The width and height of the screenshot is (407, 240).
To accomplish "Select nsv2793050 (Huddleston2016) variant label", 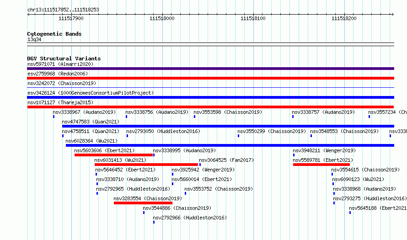I will (x=163, y=131).
